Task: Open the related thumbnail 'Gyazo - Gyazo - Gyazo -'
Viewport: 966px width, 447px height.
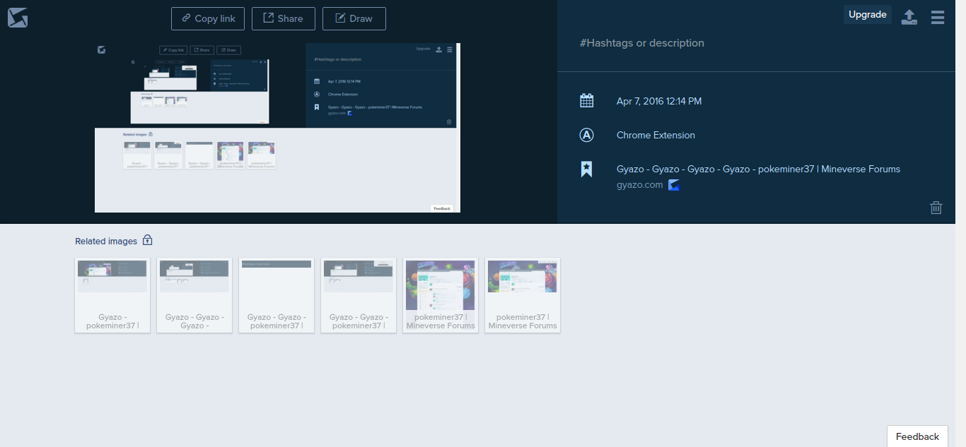Action: 194,295
